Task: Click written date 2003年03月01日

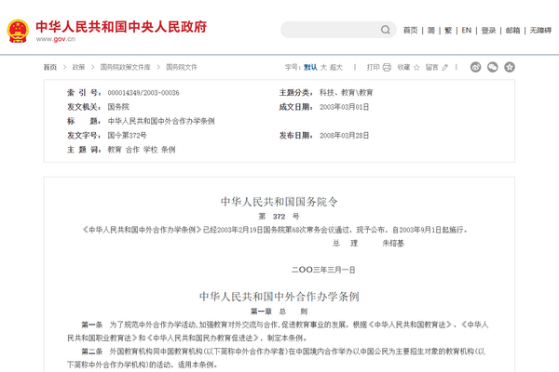Action: pyautogui.click(x=345, y=107)
